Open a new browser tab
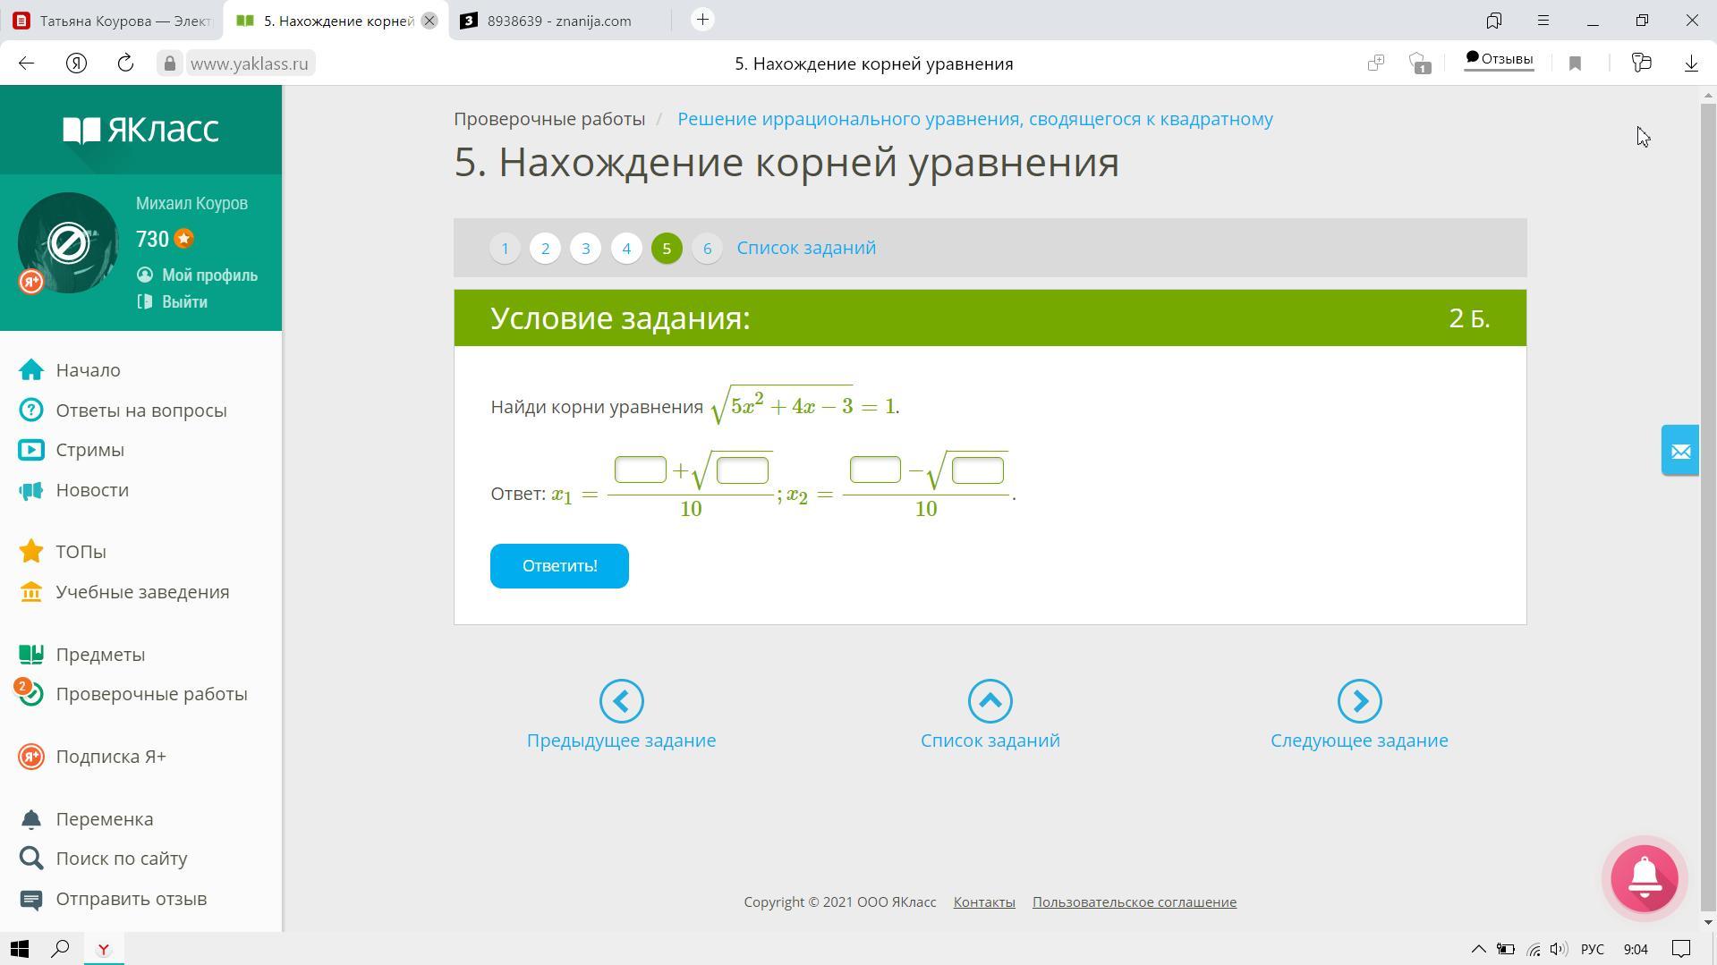The width and height of the screenshot is (1717, 965). pyautogui.click(x=703, y=20)
